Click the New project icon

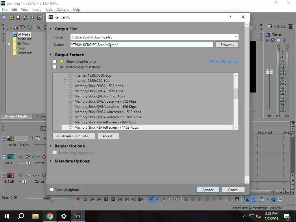click(x=4, y=18)
